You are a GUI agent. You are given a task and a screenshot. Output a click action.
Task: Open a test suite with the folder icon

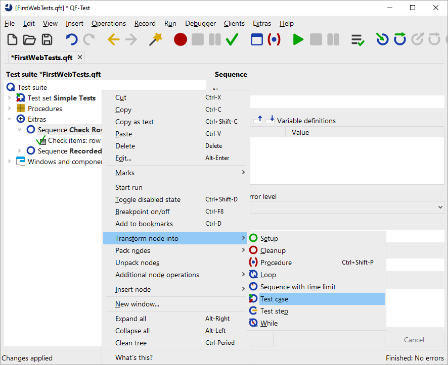[29, 39]
